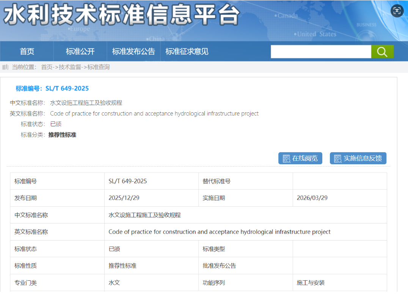Click the blue 标准编号：SL/T 649-2025 heading
Image resolution: width=408 pixels, height=294 pixels.
point(52,88)
